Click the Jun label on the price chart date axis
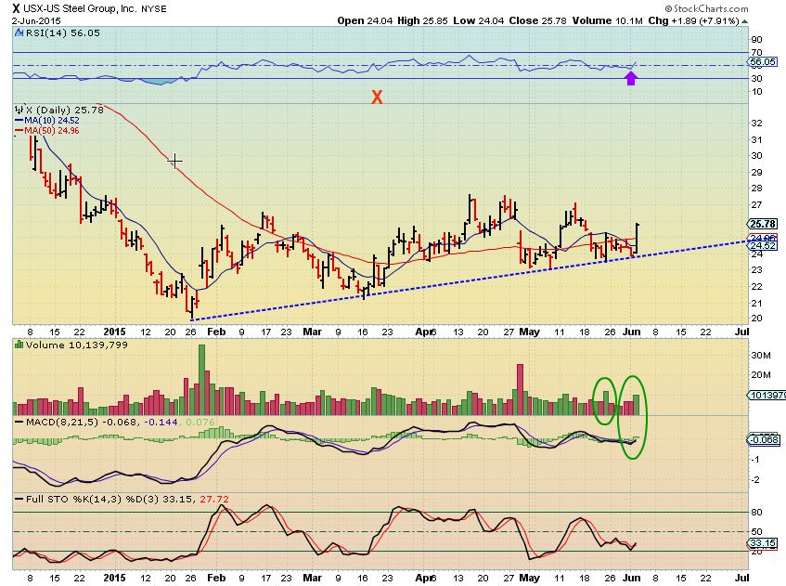The image size is (786, 586). (632, 332)
